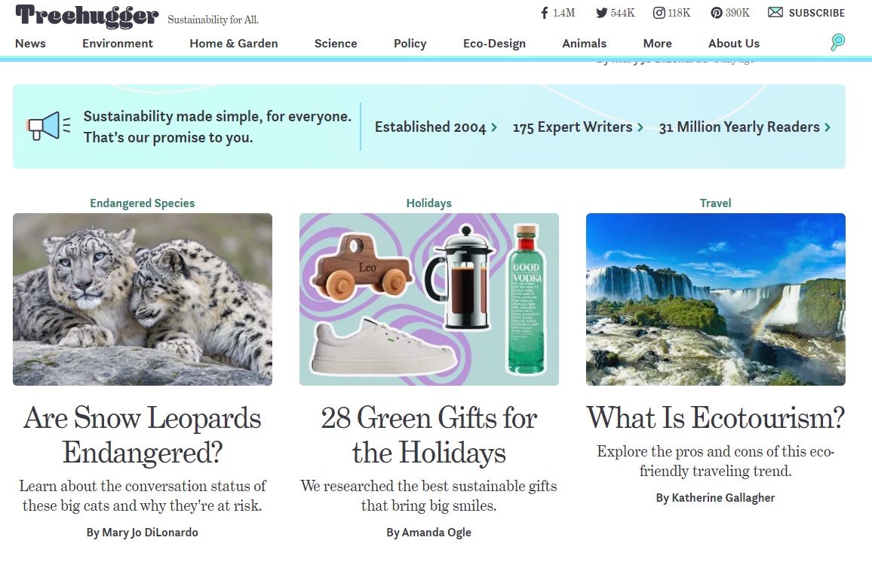872x568 pixels.
Task: Open the waterfall ecotourism photo
Action: 715,299
